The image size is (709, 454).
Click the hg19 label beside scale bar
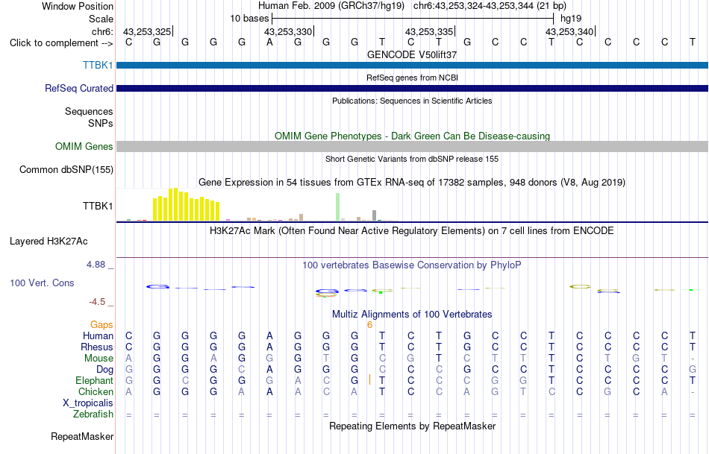(x=571, y=19)
